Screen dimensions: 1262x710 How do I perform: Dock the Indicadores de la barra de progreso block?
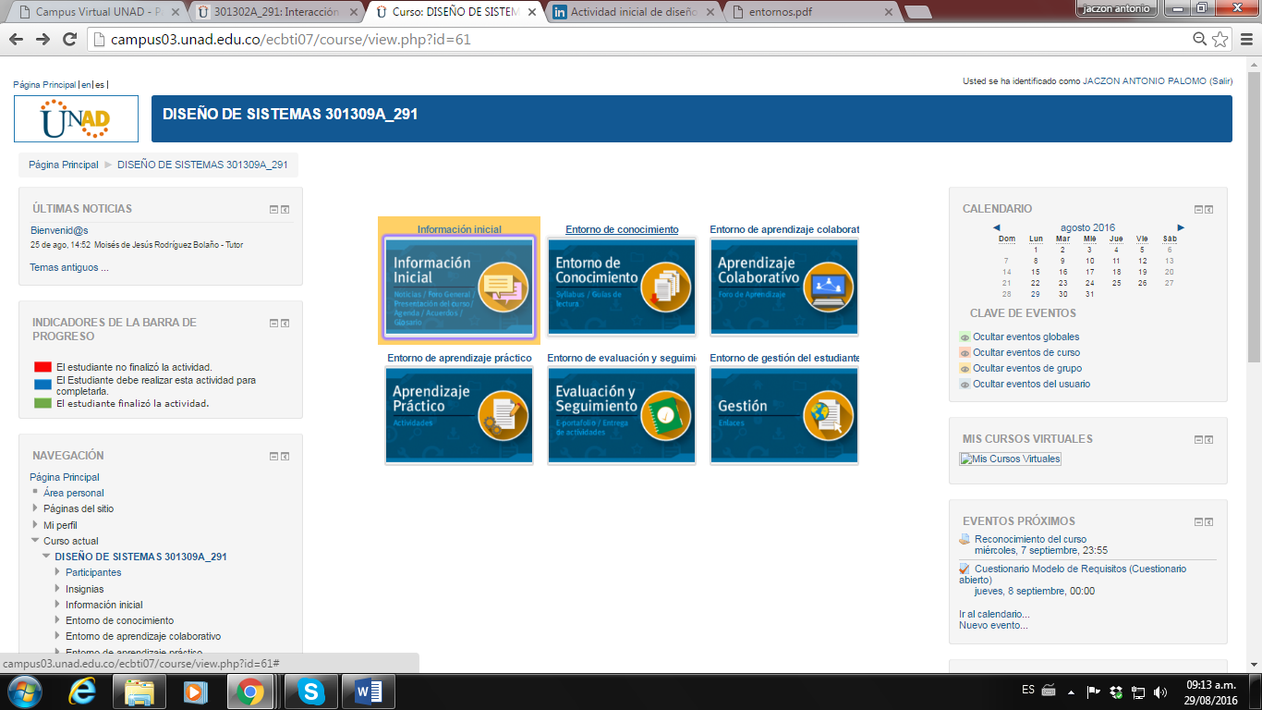[x=285, y=324]
